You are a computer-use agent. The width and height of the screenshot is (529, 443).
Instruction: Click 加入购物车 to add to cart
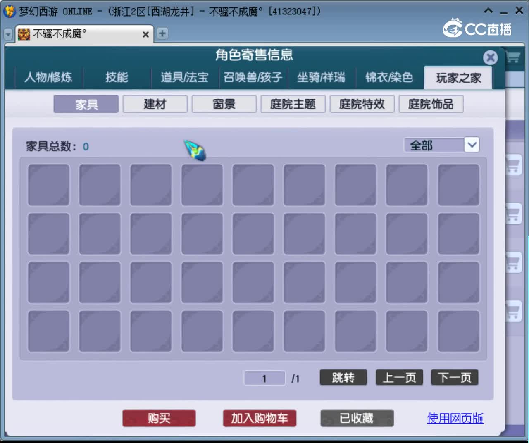(260, 418)
